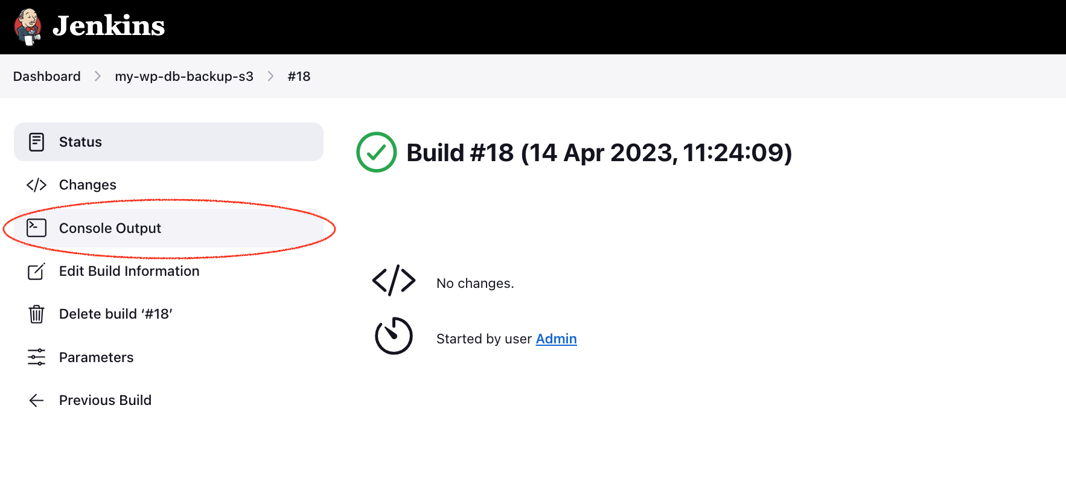Click the large No changes code icon

coord(394,280)
